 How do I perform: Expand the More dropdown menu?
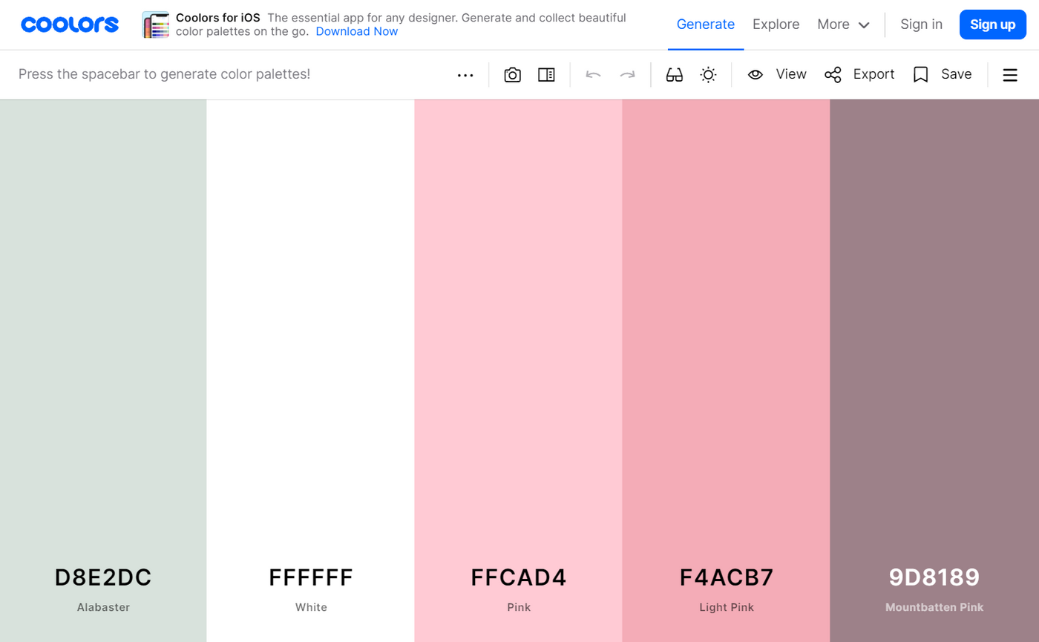tap(843, 24)
